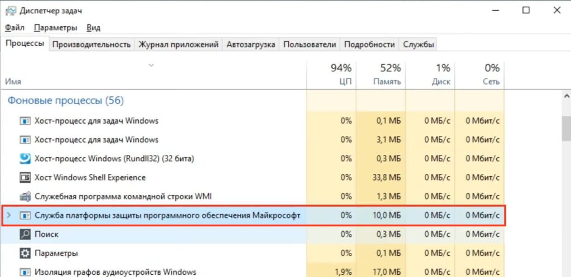Screen dimensions: 571x277
Task: Click the Поиск magnifier icon
Action: pos(25,235)
